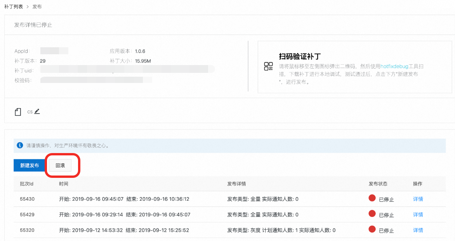Click the 发布详情已停止 heading
Viewport: 455px width, 241px height.
tap(33, 25)
